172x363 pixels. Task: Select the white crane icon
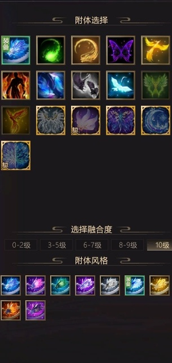coord(121,85)
